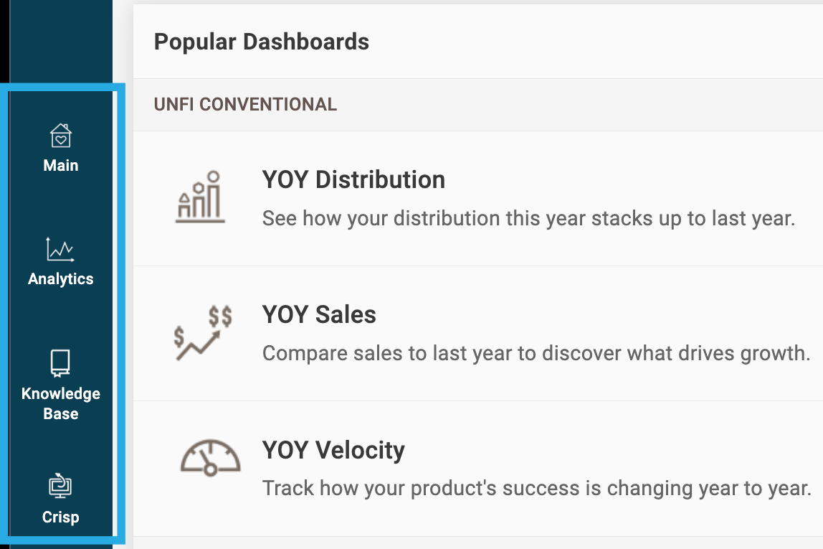
Task: Click the Crisp monitor icon
Action: [60, 485]
